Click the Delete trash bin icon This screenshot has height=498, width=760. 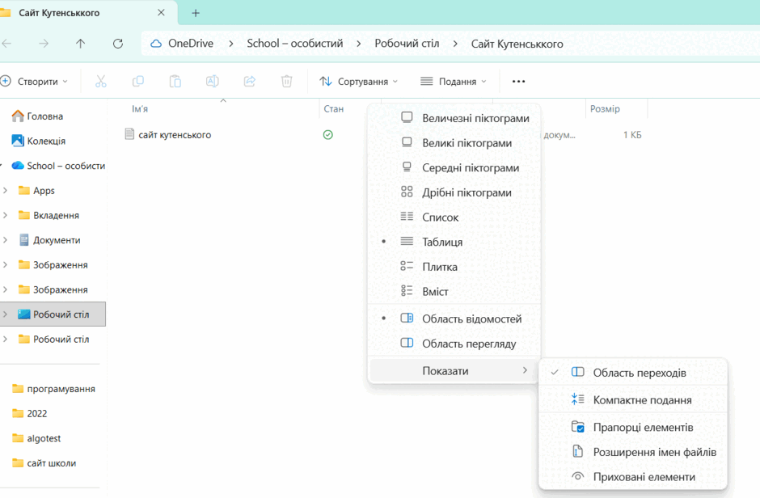pyautogui.click(x=286, y=82)
